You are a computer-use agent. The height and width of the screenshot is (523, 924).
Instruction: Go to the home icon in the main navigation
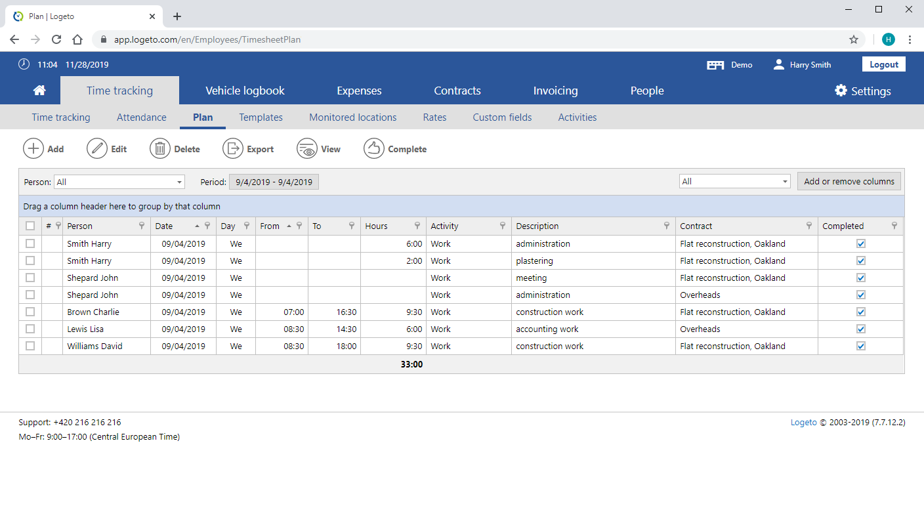(x=39, y=91)
